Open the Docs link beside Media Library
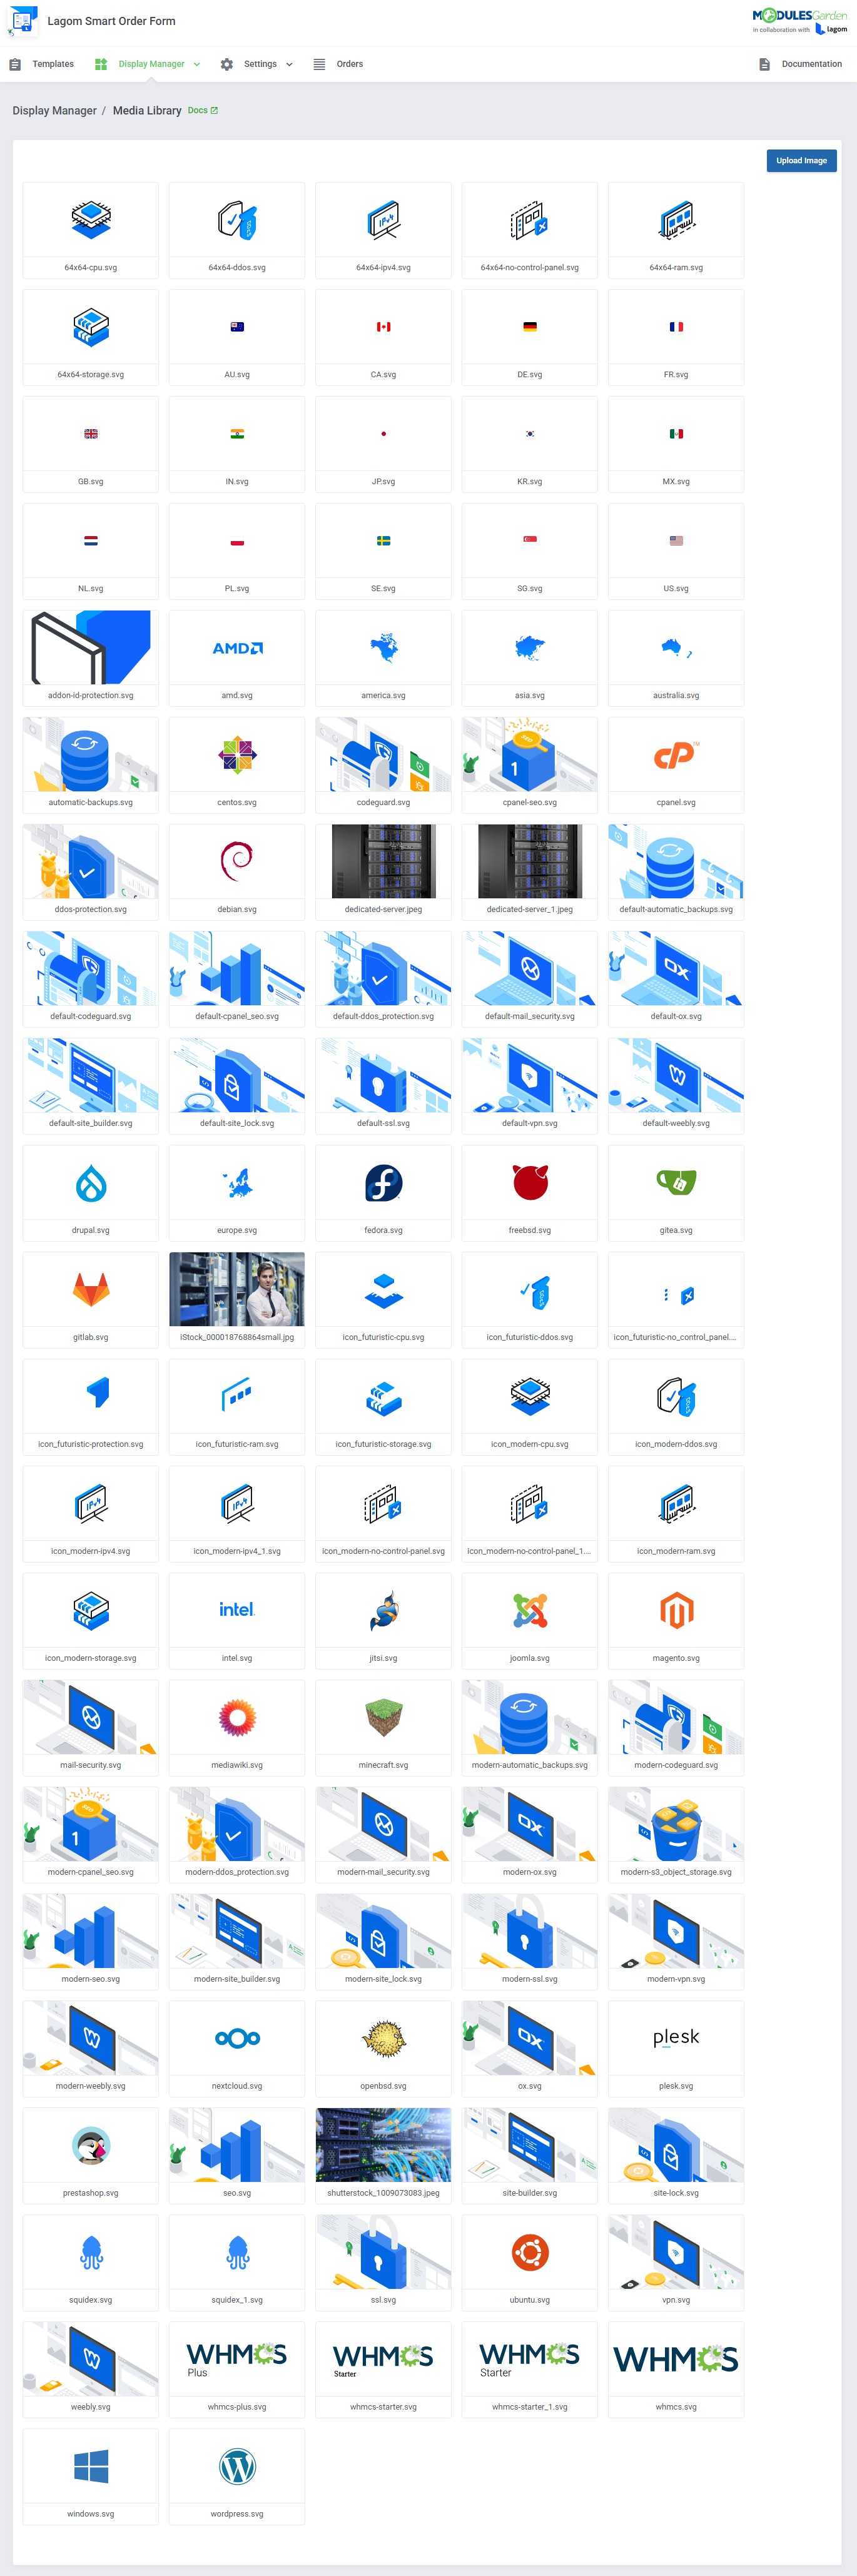The image size is (857, 2576). coord(203,110)
